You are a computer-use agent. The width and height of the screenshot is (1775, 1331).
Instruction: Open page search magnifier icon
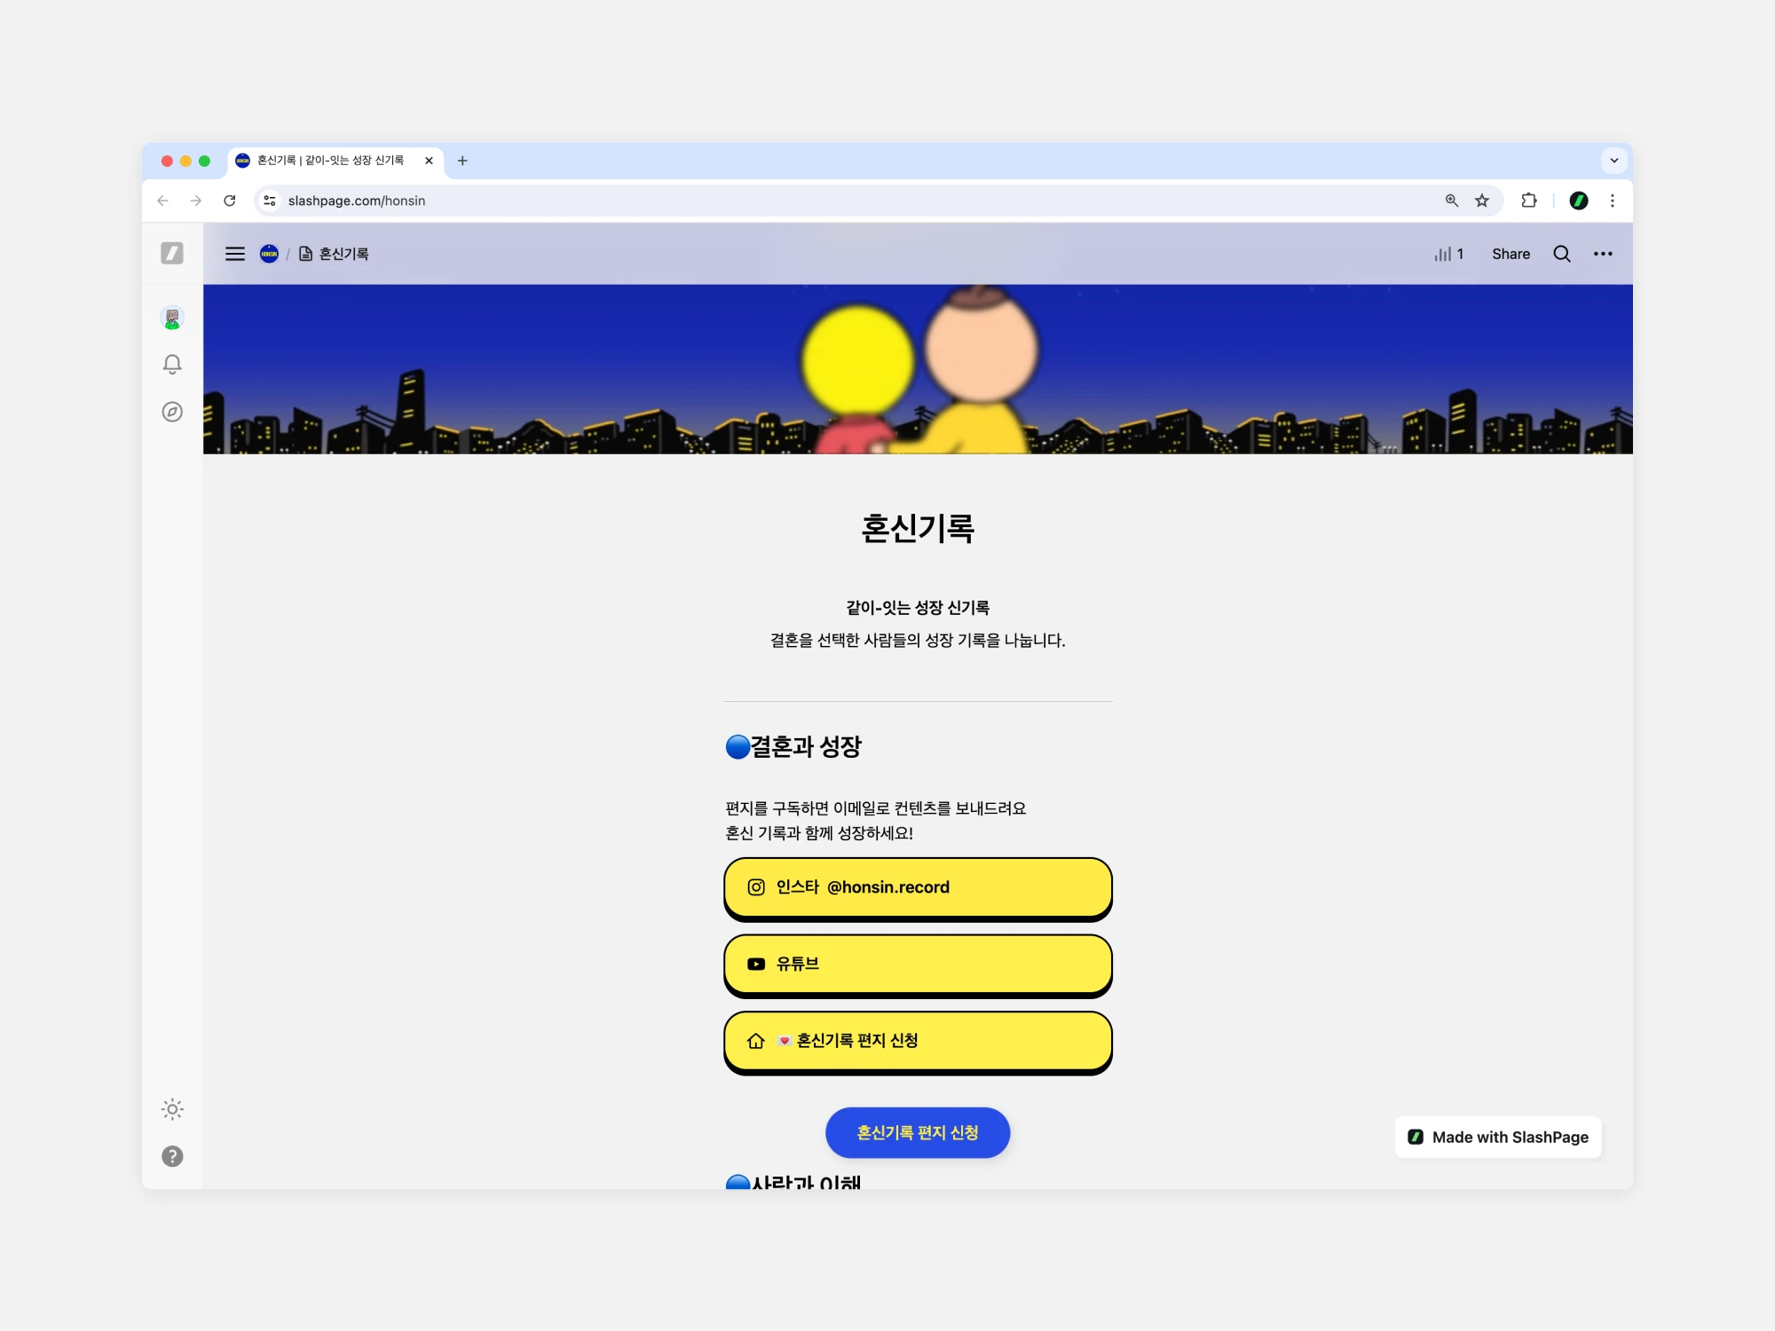[x=1562, y=254]
